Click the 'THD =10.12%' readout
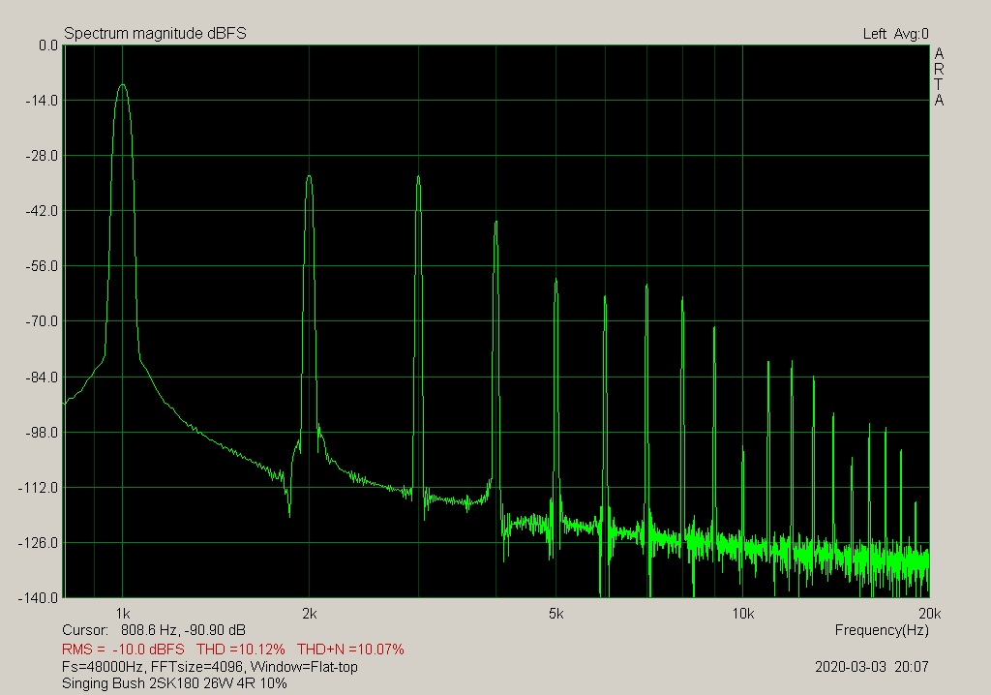This screenshot has width=991, height=695. coord(241,649)
